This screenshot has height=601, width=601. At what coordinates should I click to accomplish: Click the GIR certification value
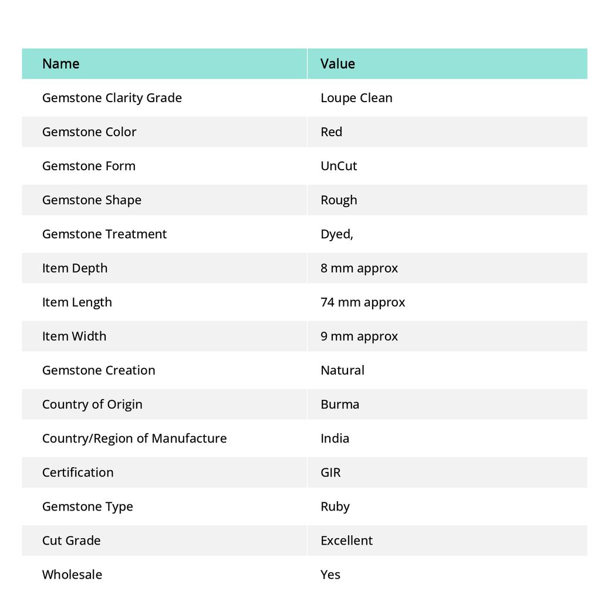(x=330, y=472)
